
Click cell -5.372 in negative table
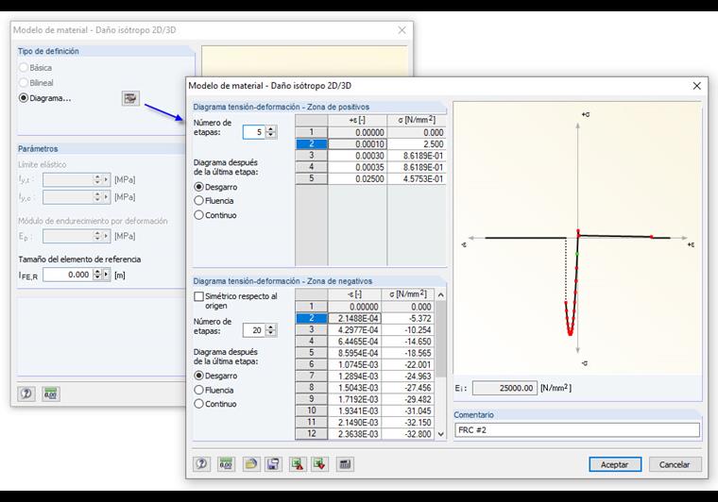pyautogui.click(x=407, y=318)
